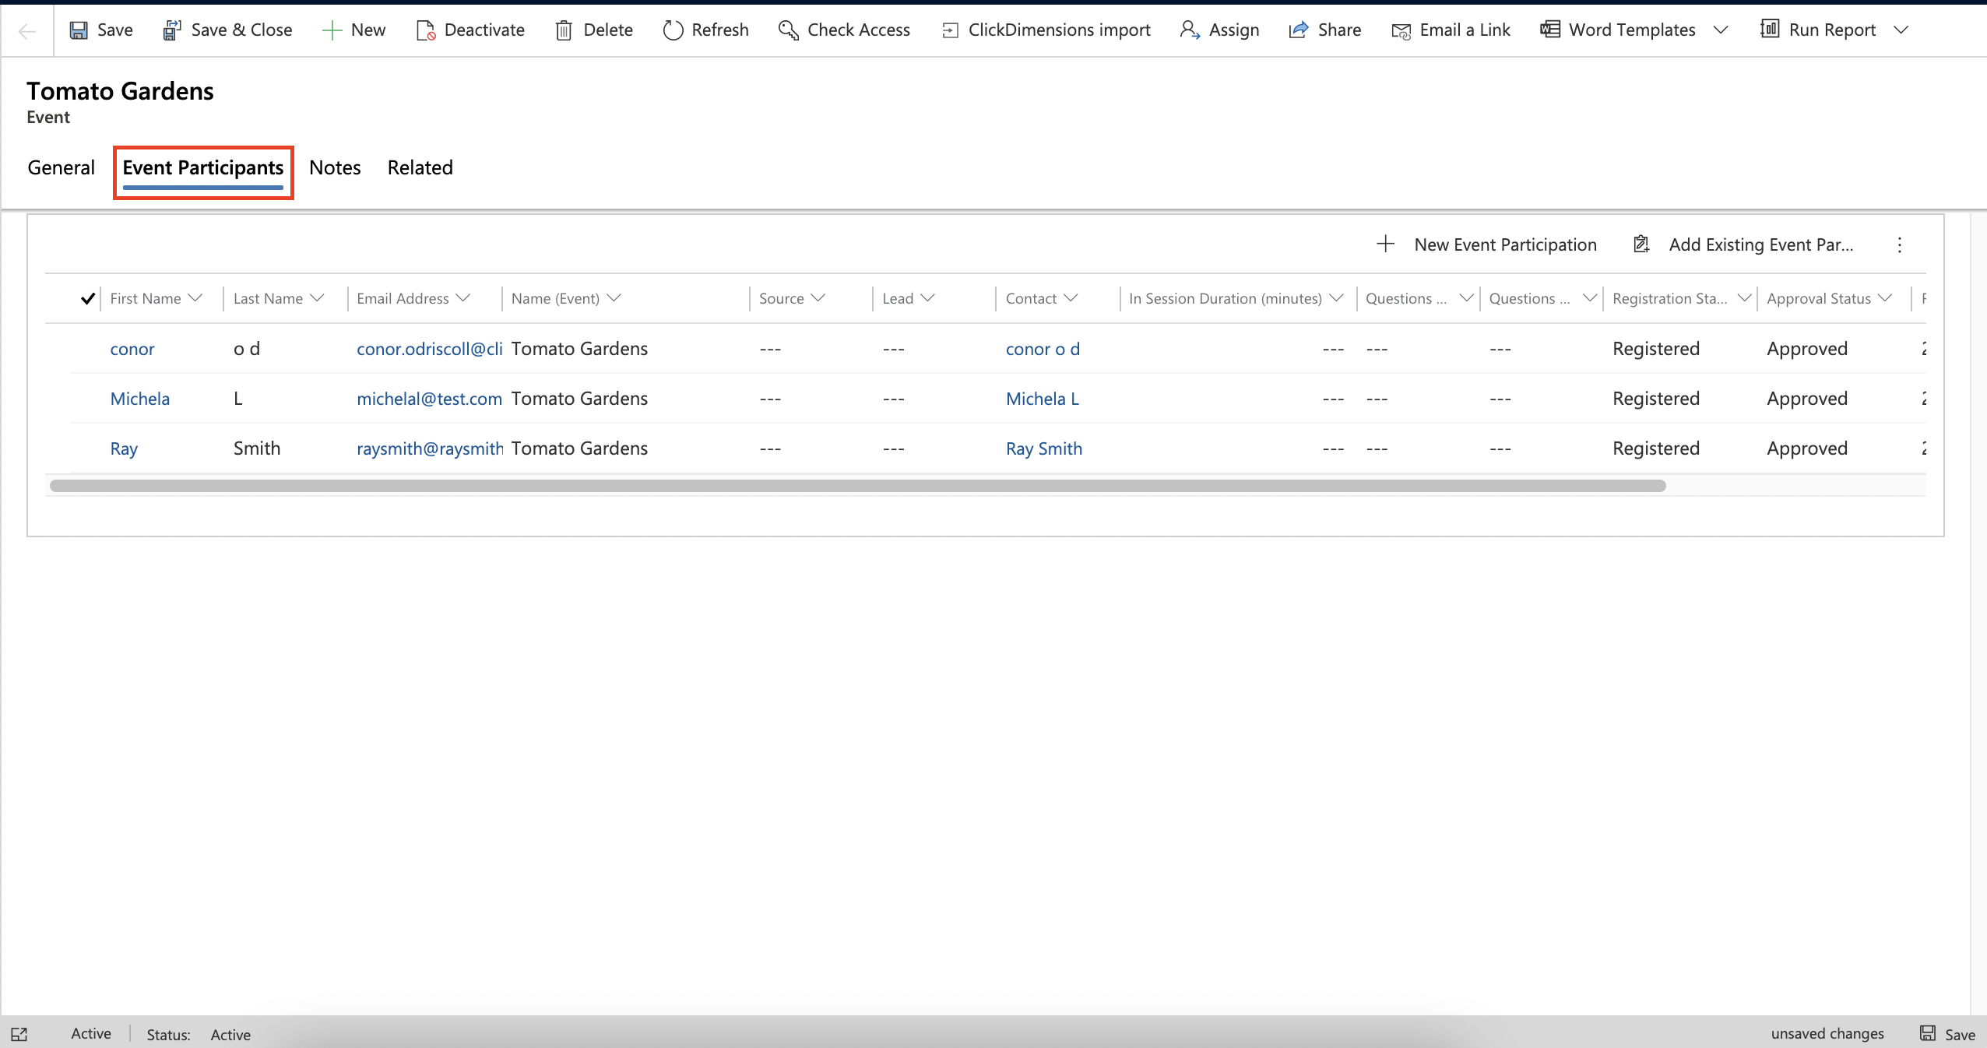Click Add Existing Event Participation button
Screen dimensions: 1987x1048
[x=1743, y=244]
